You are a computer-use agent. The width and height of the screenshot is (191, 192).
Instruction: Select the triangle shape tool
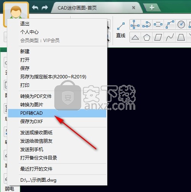135,37
